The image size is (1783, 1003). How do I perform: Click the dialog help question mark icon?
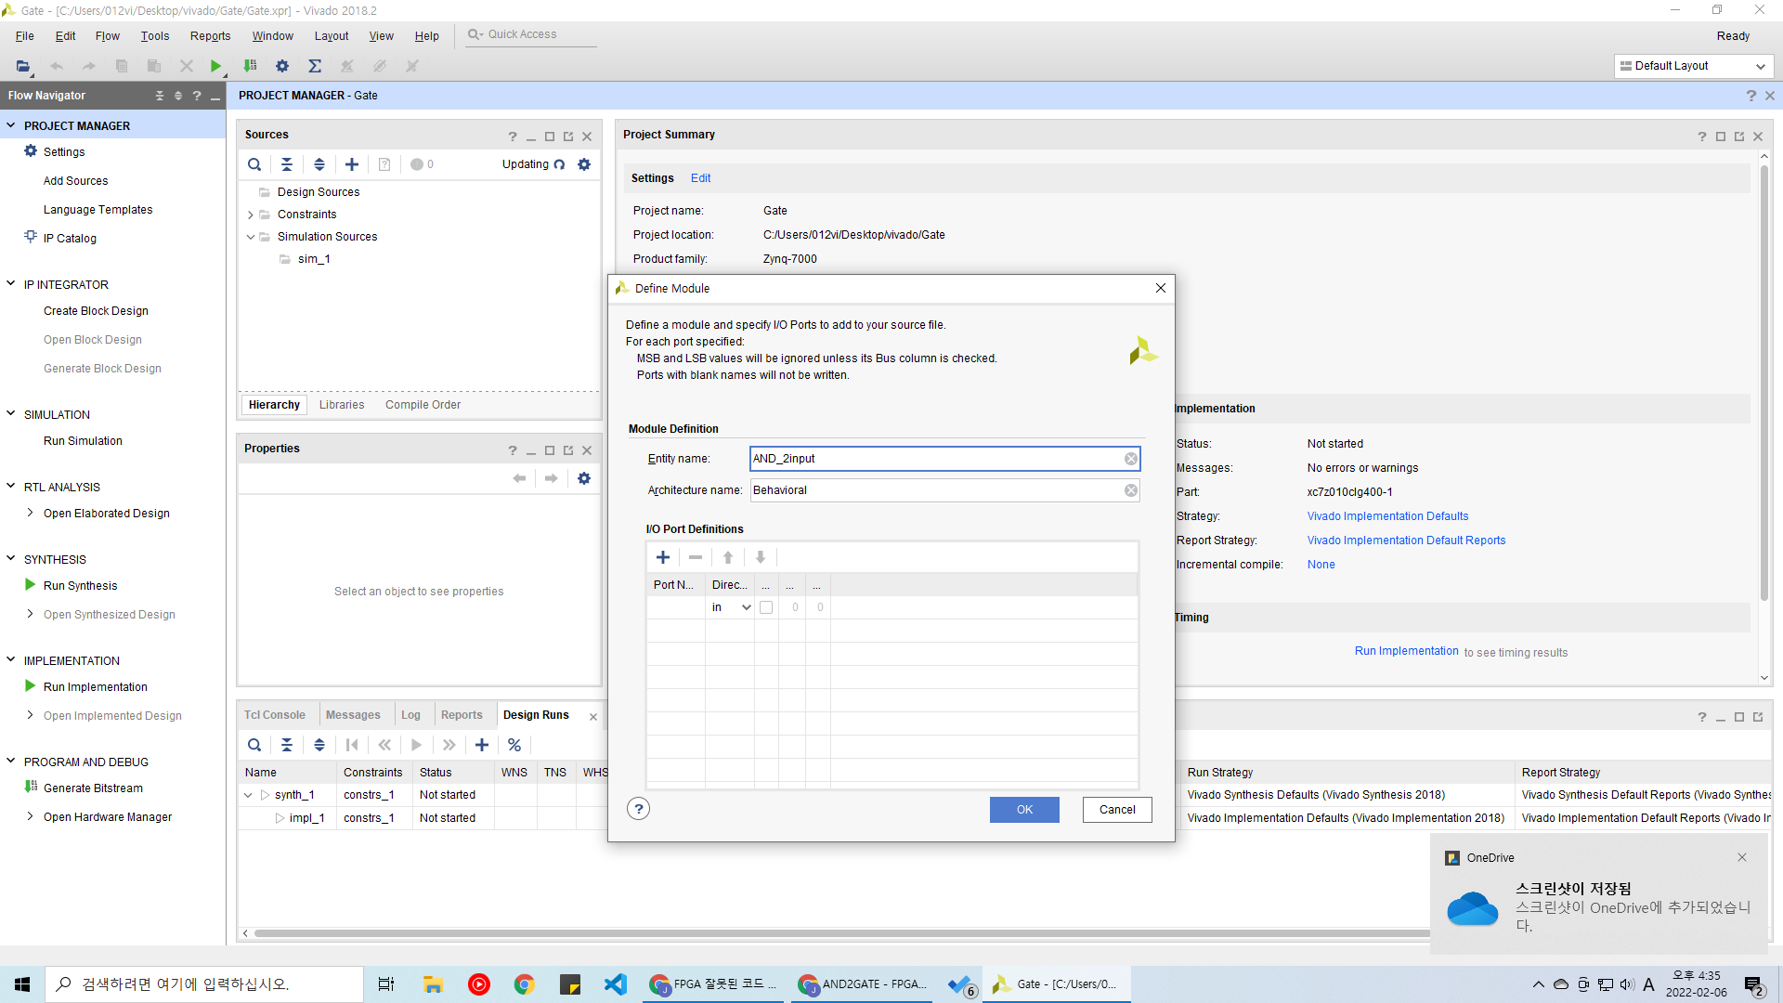tap(638, 809)
